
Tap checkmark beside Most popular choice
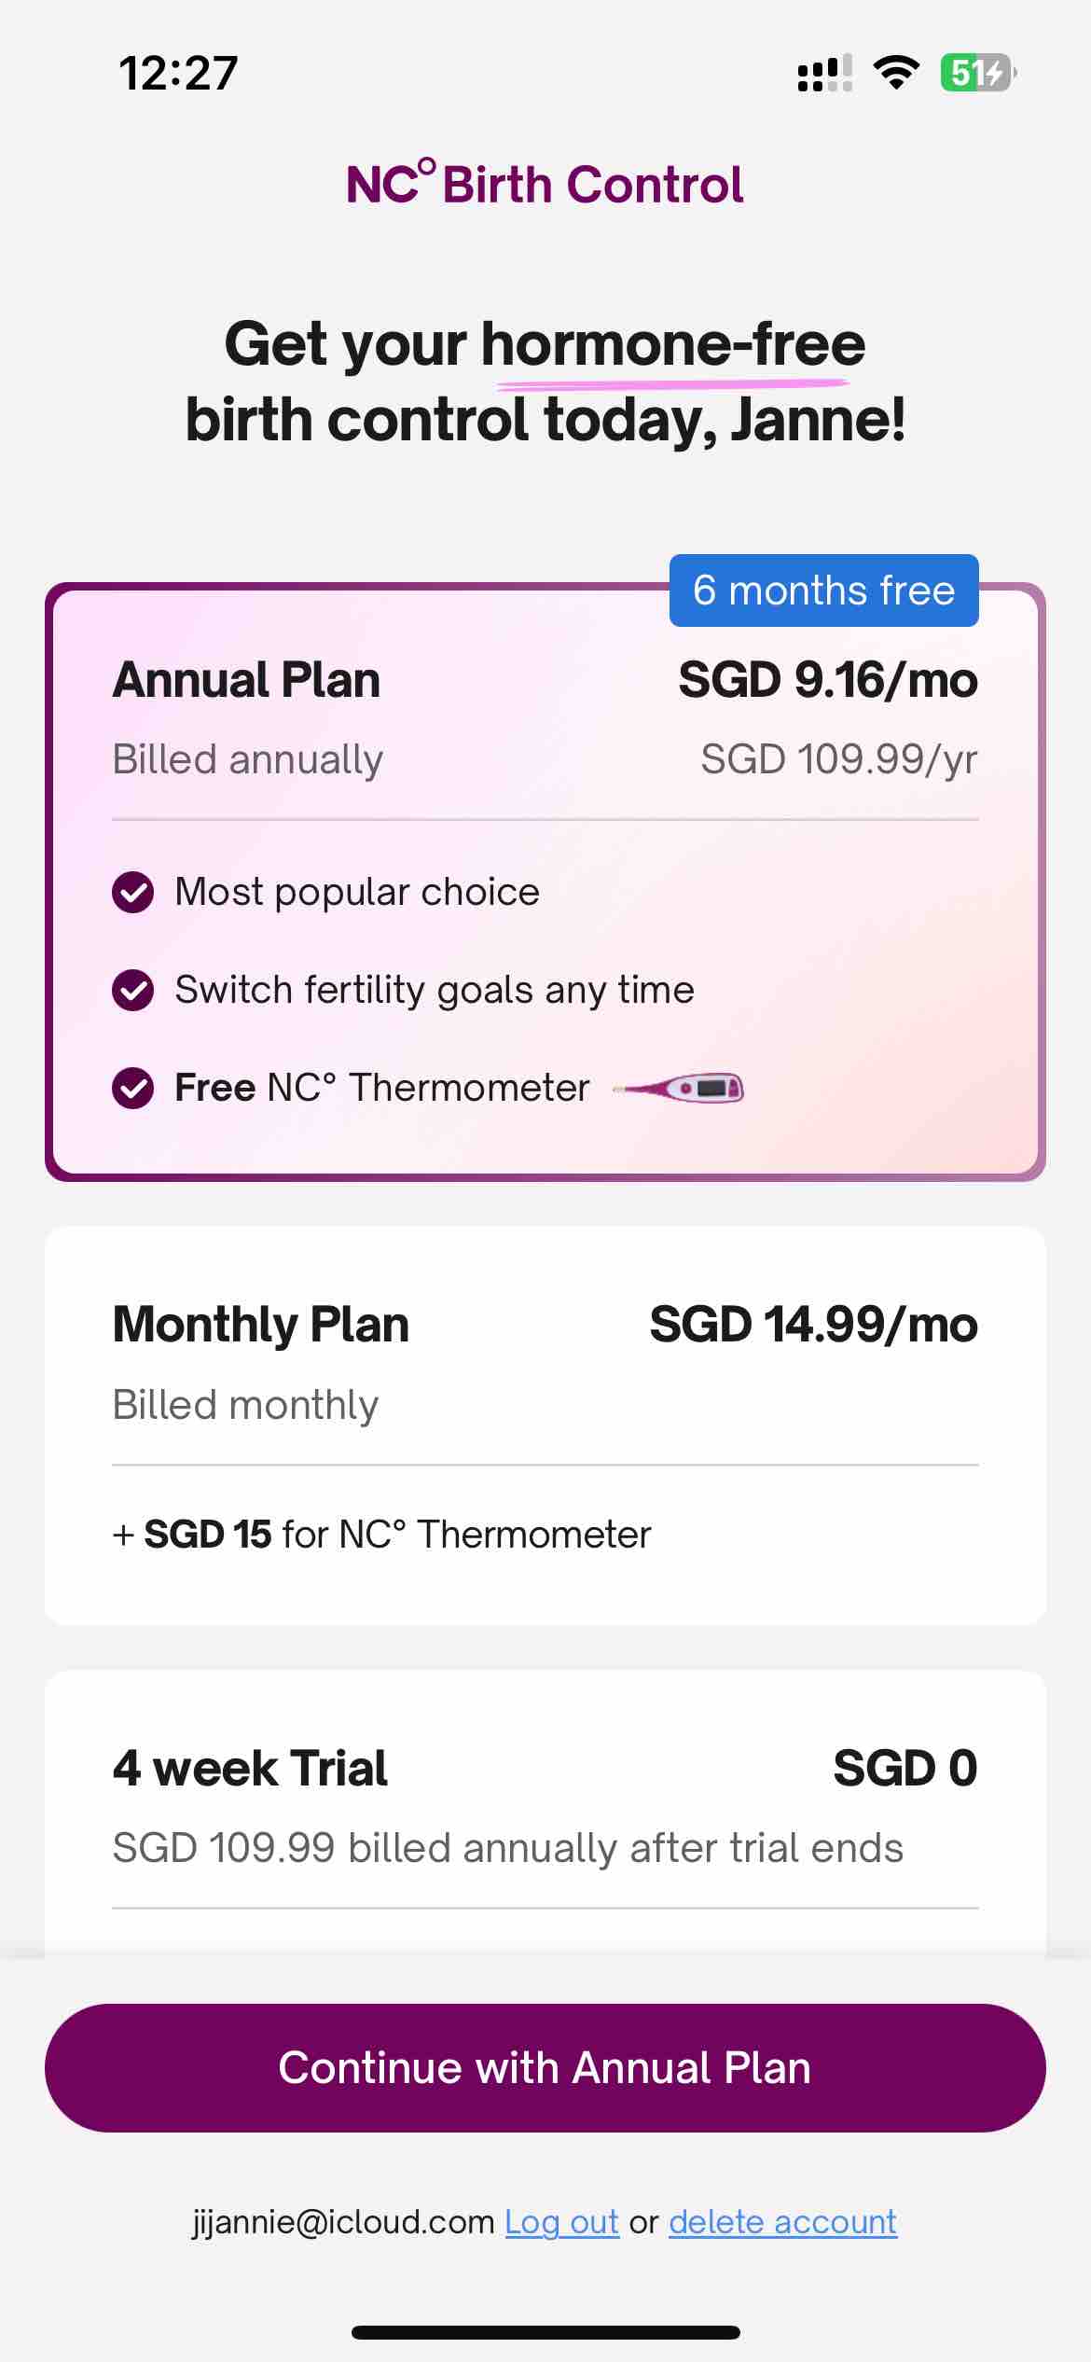133,893
